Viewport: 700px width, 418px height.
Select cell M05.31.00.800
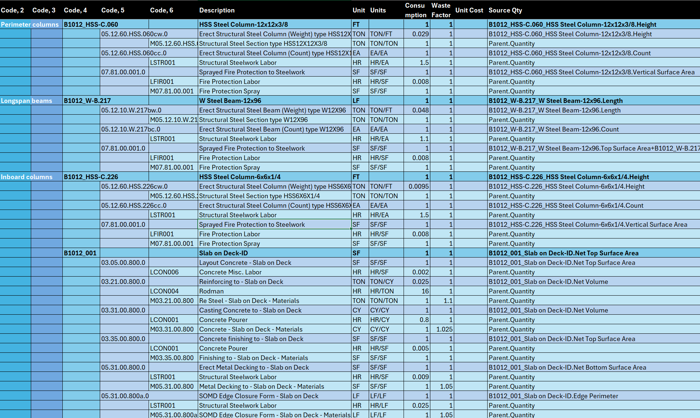[x=173, y=386]
